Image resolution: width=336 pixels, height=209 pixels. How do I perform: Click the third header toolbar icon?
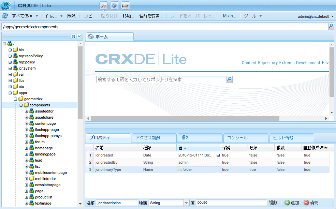(125, 5)
